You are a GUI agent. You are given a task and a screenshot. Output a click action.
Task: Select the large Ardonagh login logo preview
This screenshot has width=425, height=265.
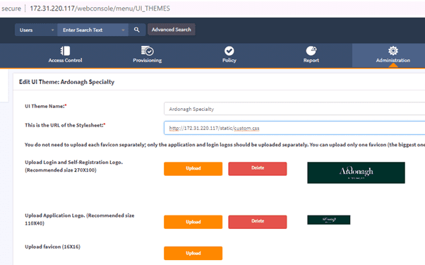356,172
